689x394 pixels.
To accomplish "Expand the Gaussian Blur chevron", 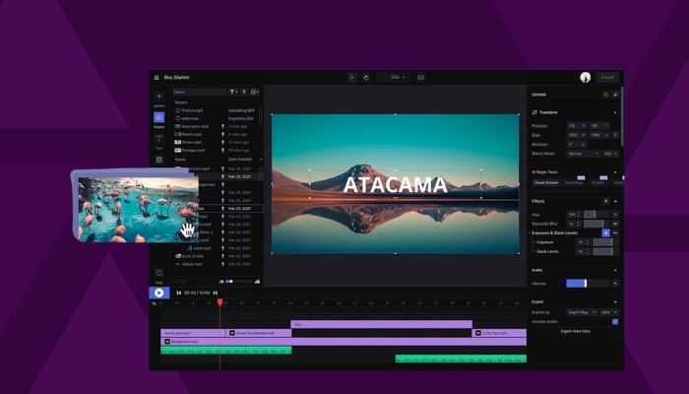I will [615, 224].
